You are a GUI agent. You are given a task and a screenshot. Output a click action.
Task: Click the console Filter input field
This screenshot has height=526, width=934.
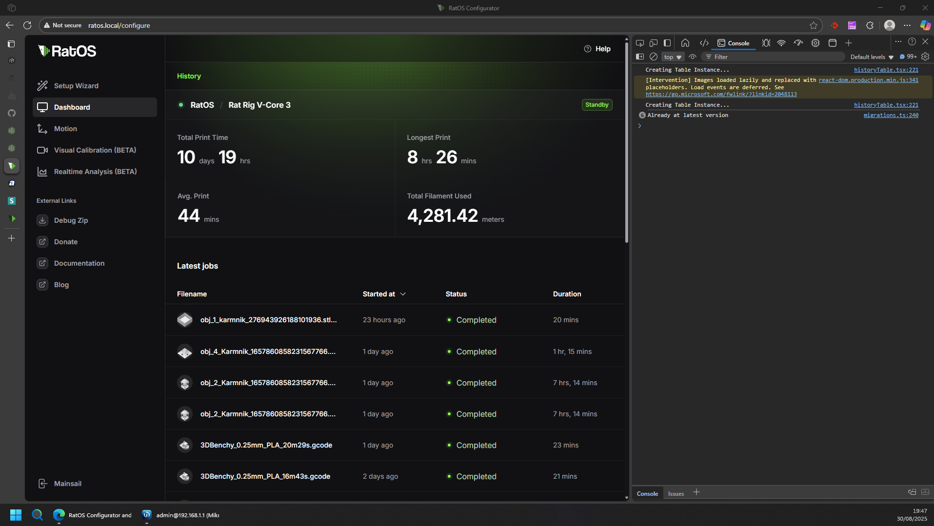pyautogui.click(x=774, y=57)
